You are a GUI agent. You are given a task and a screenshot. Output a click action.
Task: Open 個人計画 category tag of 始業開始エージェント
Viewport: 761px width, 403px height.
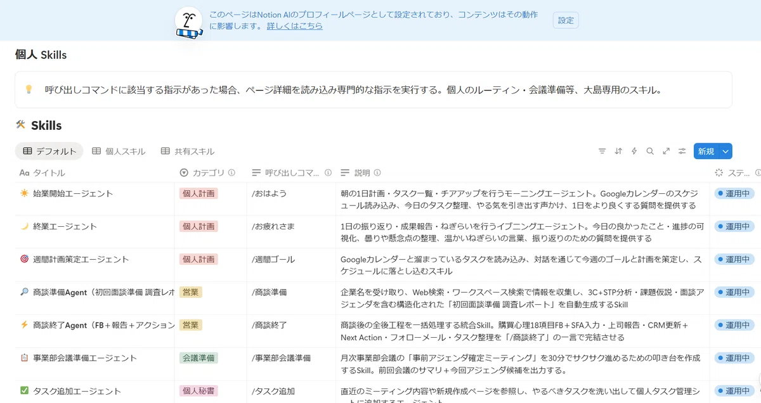click(x=198, y=193)
